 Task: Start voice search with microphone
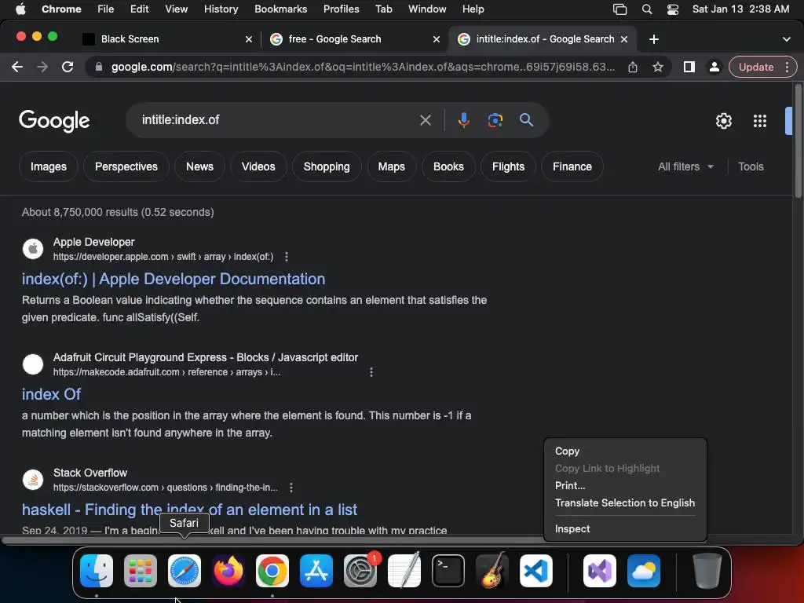[x=463, y=120]
